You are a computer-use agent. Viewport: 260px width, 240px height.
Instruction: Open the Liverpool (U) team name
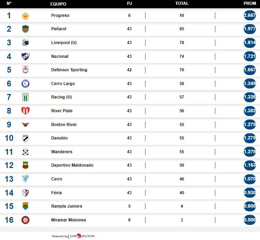(x=64, y=43)
